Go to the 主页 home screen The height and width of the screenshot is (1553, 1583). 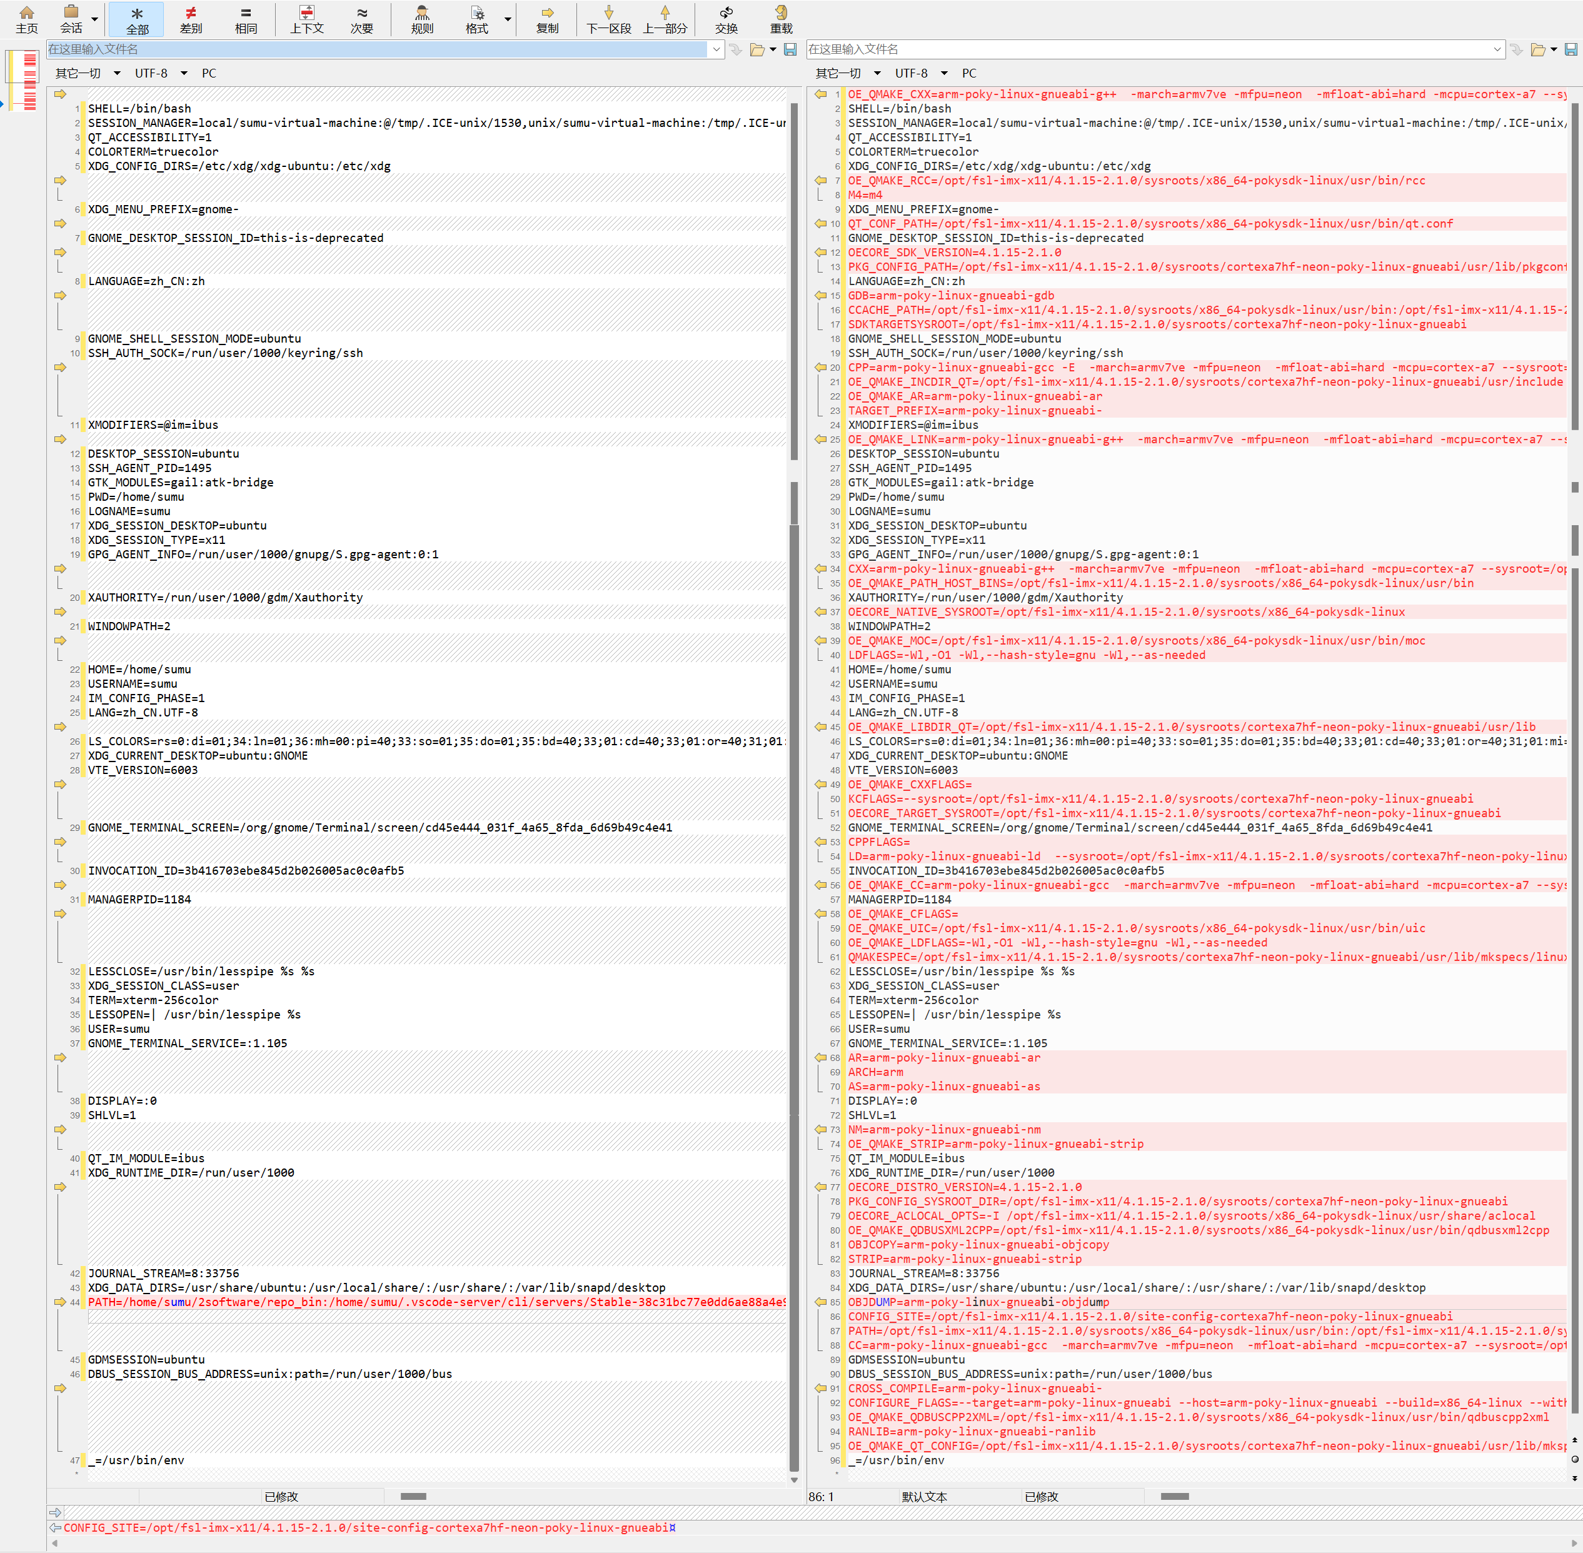tap(26, 19)
